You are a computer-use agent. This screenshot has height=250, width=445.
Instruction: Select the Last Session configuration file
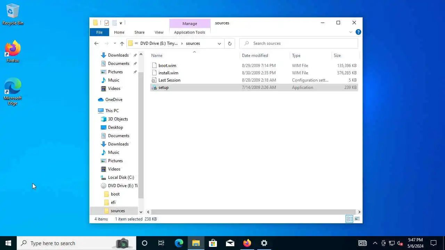[x=254, y=80]
